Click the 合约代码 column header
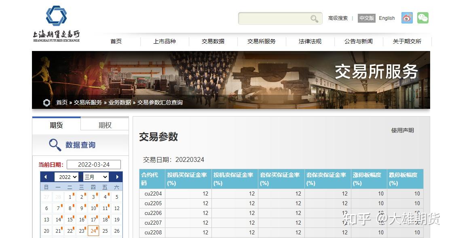452x238 pixels. tap(152, 179)
